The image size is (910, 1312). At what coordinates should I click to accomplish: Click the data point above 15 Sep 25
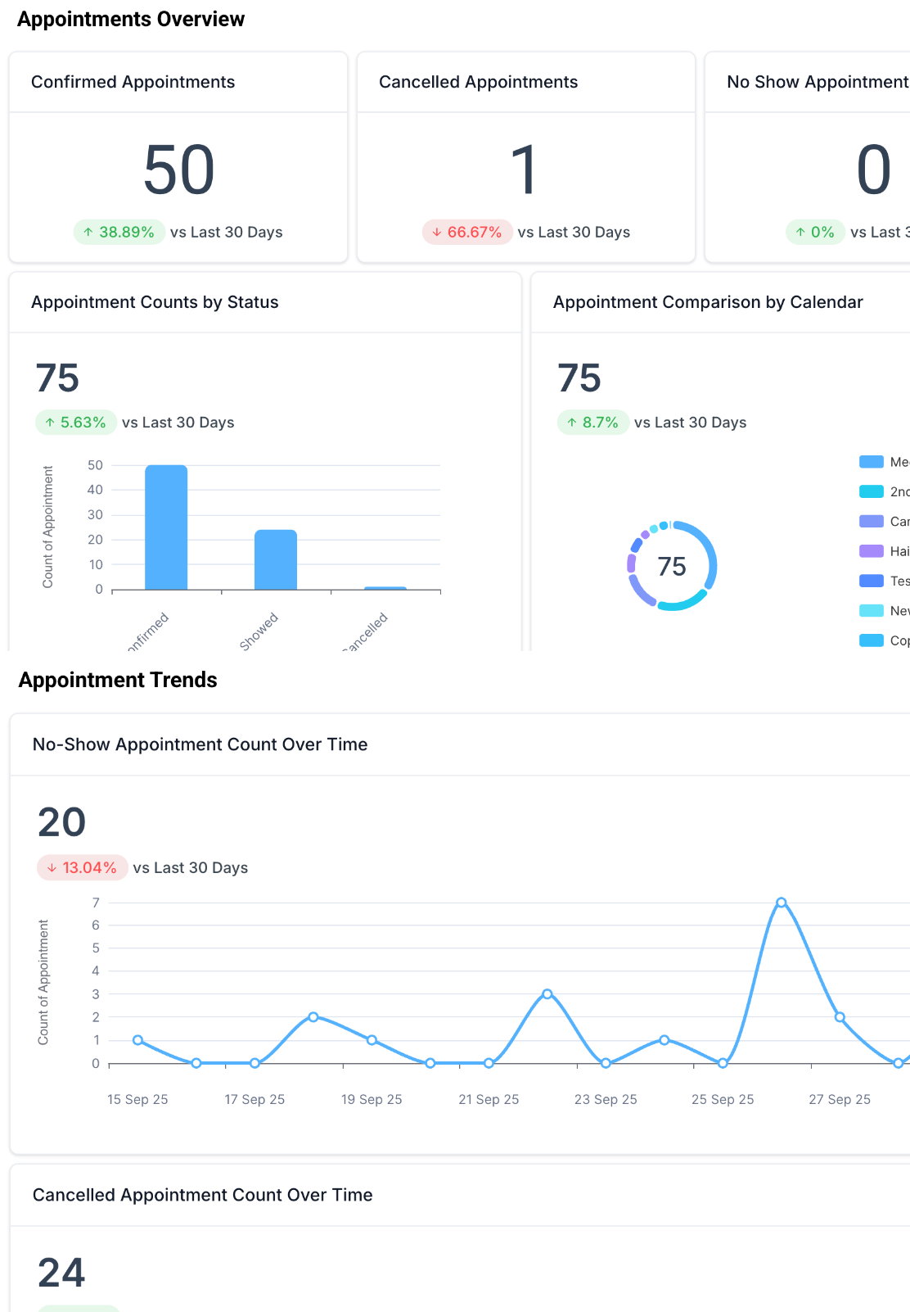click(x=137, y=1040)
